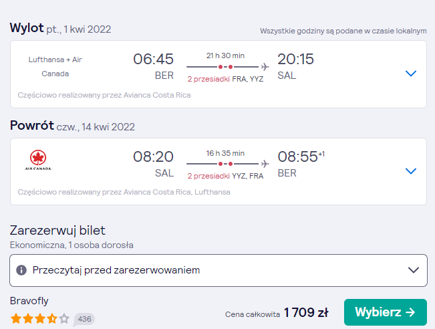Expand return flight details chevron
Image resolution: width=435 pixels, height=329 pixels.
coord(411,171)
